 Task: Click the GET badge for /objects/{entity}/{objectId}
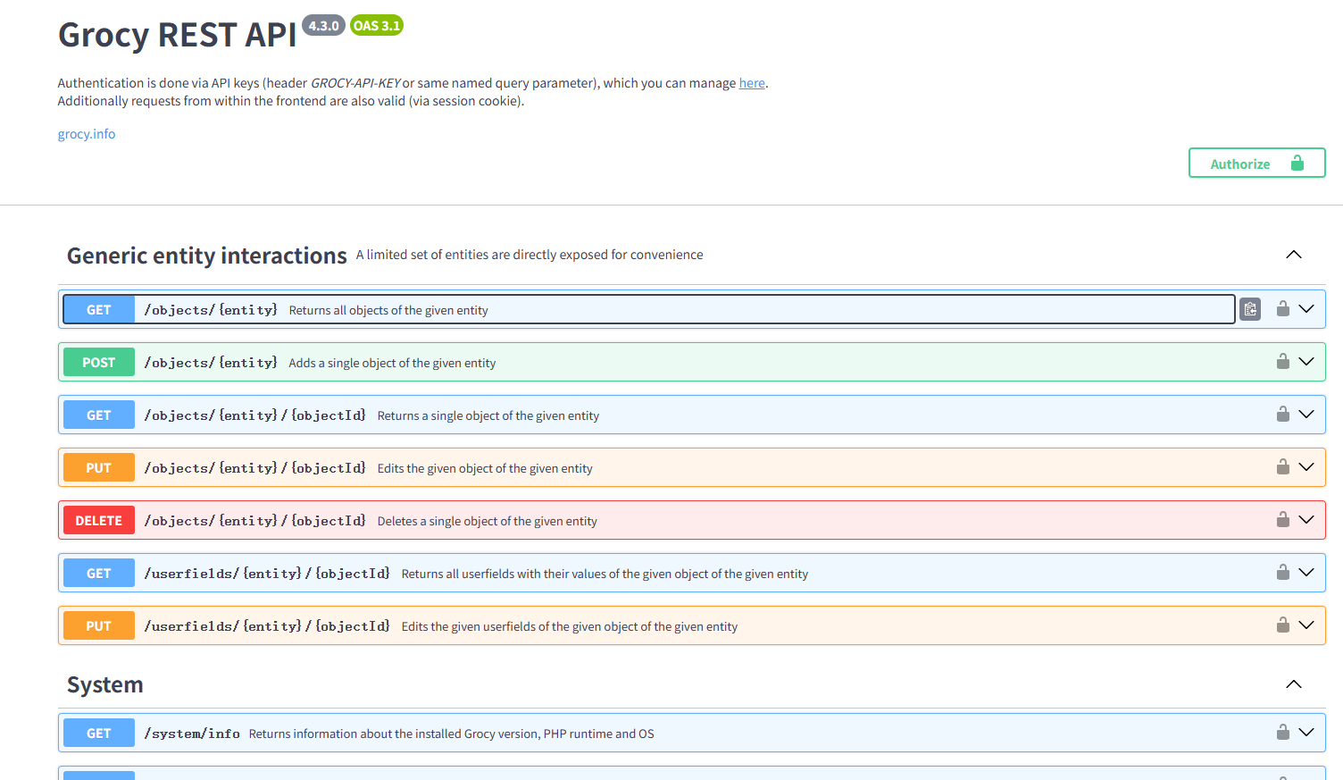tap(99, 415)
